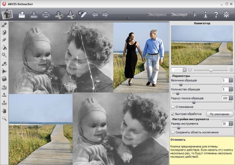The width and height of the screenshot is (235, 165).
Task: Enable the Сглаживание checkbox
Action: click(173, 107)
